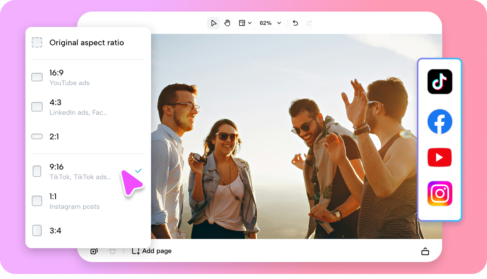Viewport: 487px width, 279px height.
Task: Click the Add page button
Action: coord(152,251)
